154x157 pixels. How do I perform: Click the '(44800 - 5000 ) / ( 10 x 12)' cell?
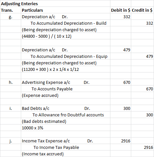pyautogui.click(x=65, y=36)
